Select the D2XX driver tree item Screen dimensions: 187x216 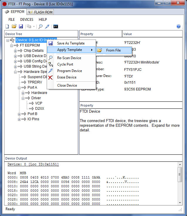(x=40, y=108)
